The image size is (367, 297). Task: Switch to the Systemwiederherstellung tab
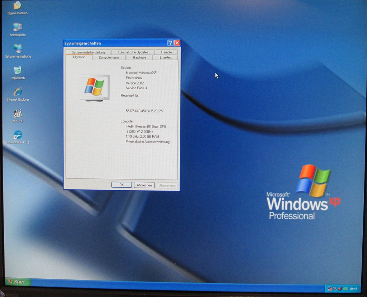(x=88, y=52)
